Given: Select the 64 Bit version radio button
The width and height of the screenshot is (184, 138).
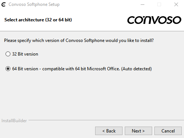Looking at the screenshot, I should [8, 69].
